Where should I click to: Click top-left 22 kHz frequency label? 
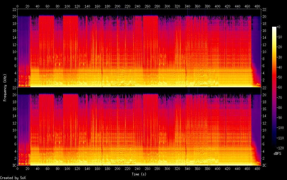click(x=14, y=10)
